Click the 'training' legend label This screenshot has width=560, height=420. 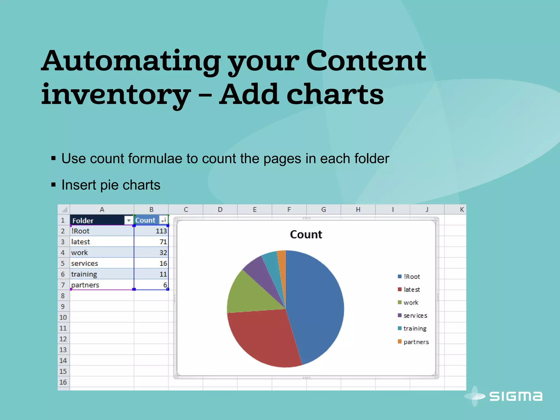[415, 328]
